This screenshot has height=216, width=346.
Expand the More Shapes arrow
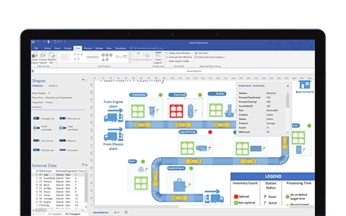pos(49,93)
